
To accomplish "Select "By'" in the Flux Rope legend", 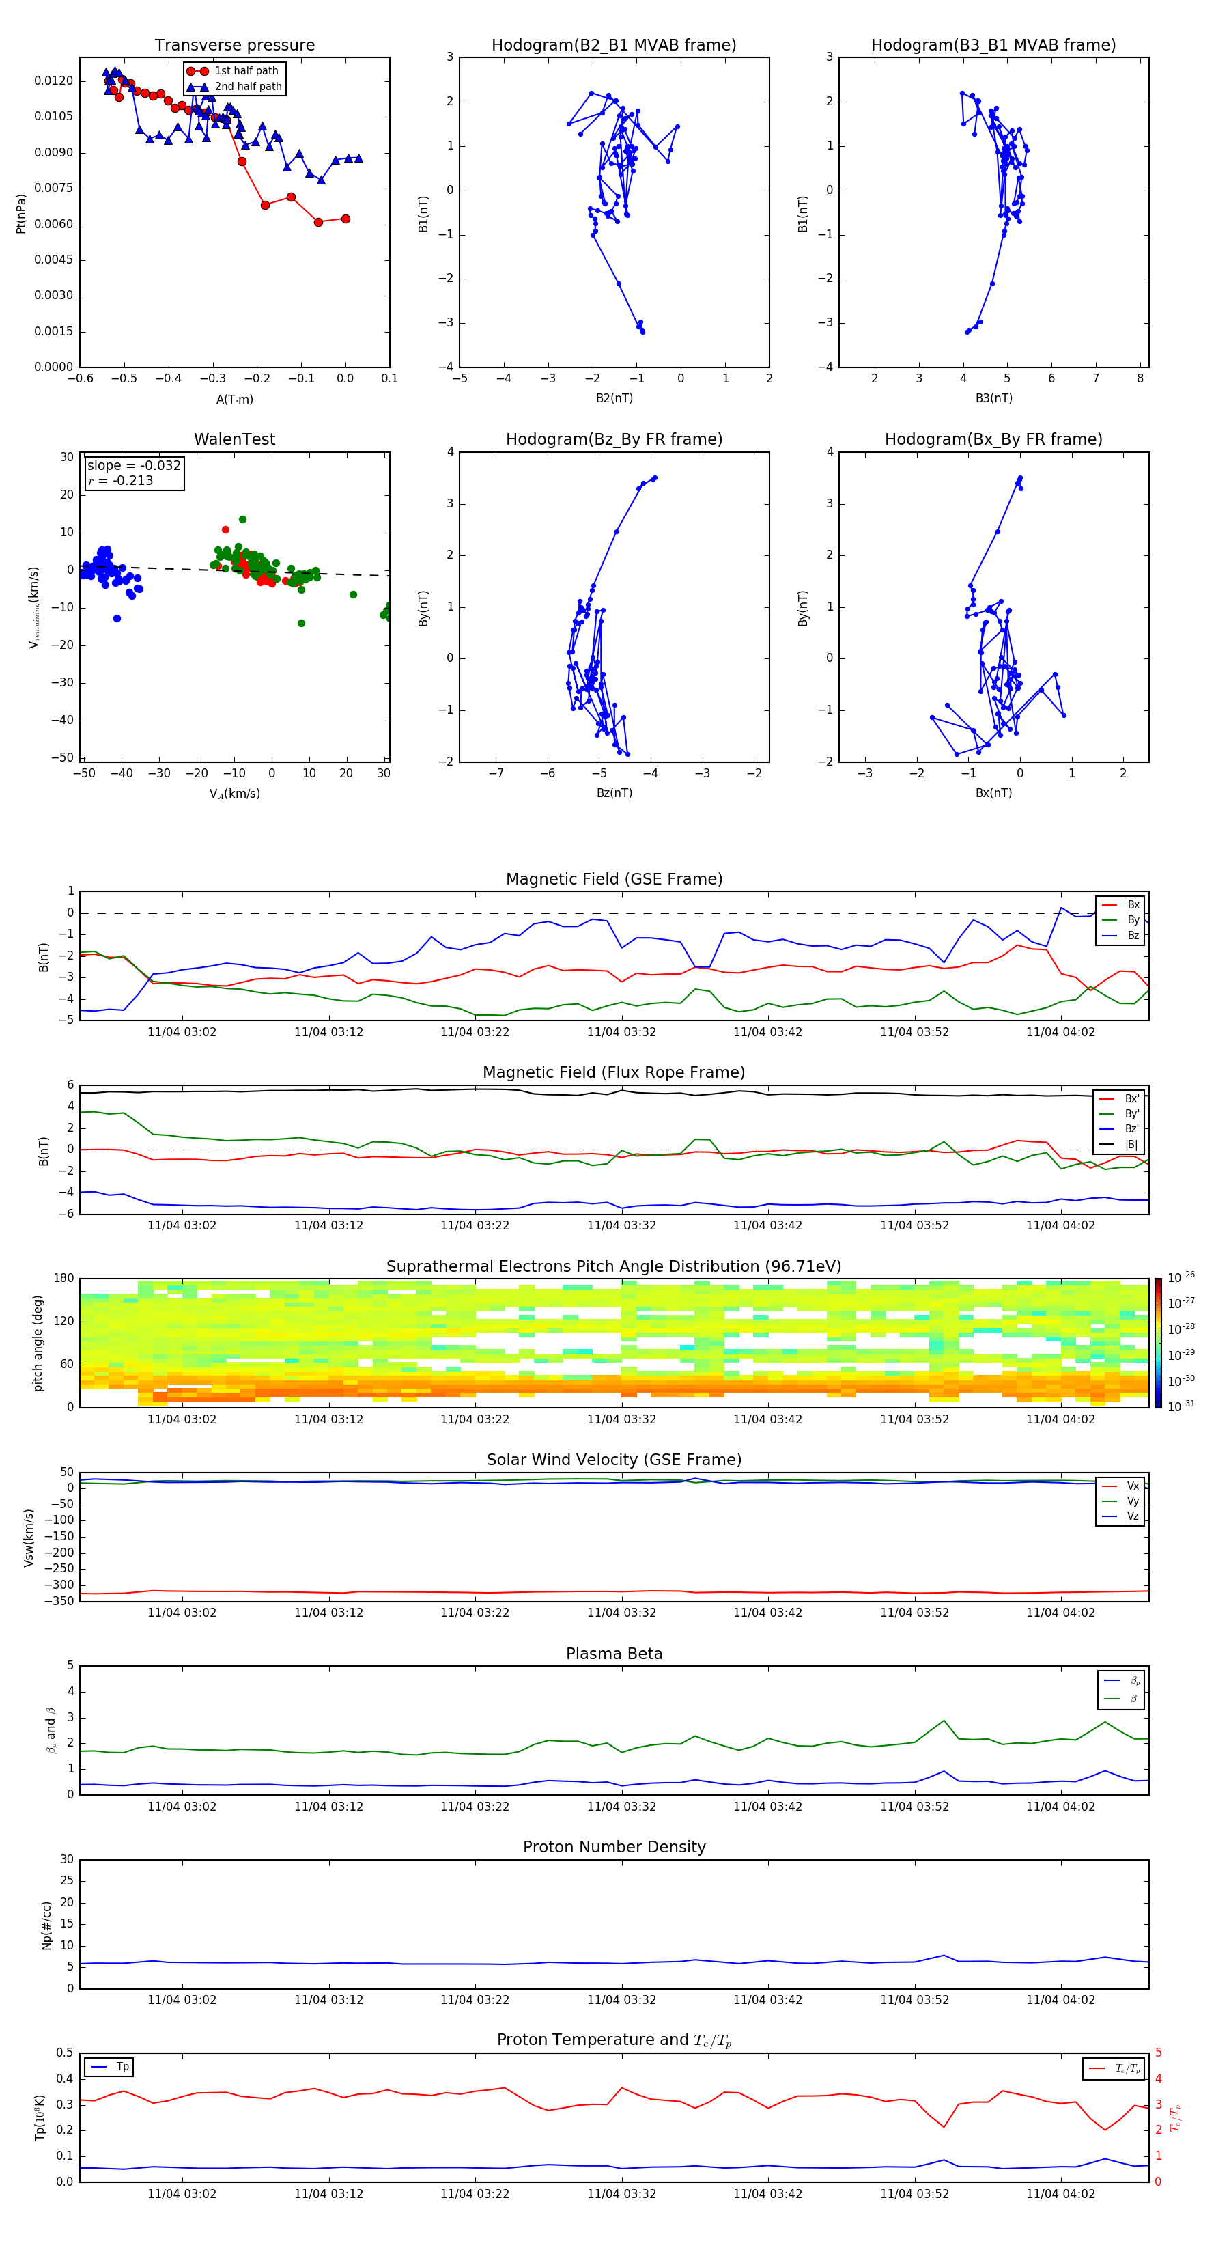I will (1120, 1114).
